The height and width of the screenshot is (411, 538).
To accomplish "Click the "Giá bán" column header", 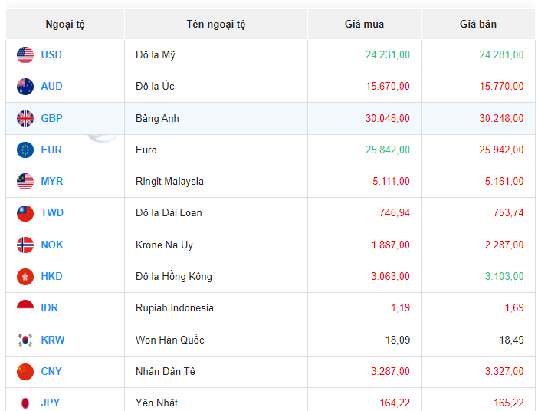I will [x=478, y=25].
